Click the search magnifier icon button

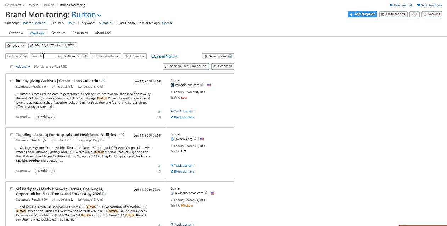click(85, 56)
